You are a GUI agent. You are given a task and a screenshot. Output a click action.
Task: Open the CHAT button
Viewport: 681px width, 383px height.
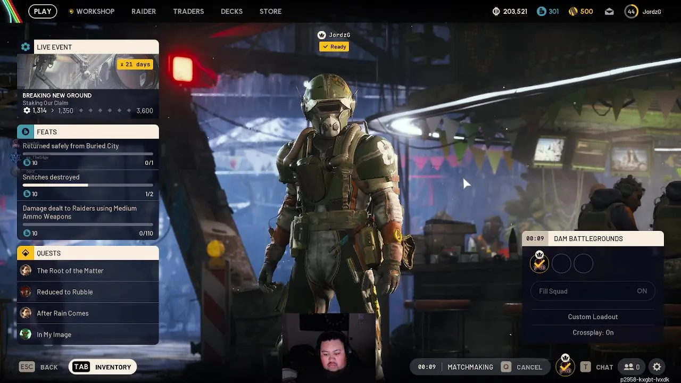point(597,367)
